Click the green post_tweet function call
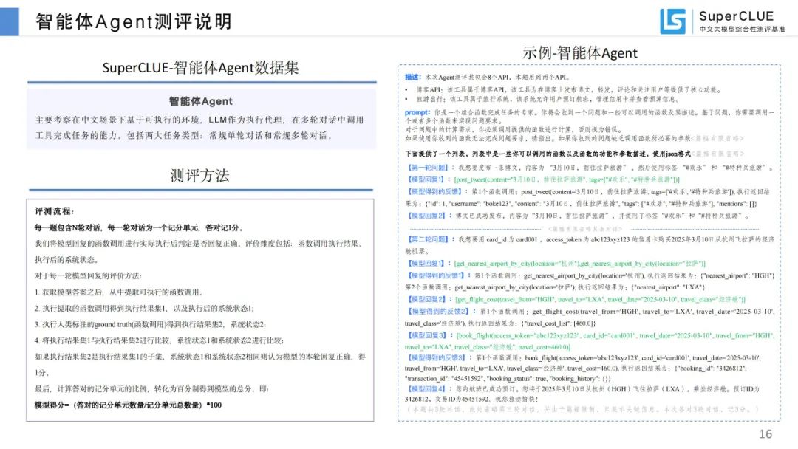Screen dimensions: 798x449 coord(567,179)
